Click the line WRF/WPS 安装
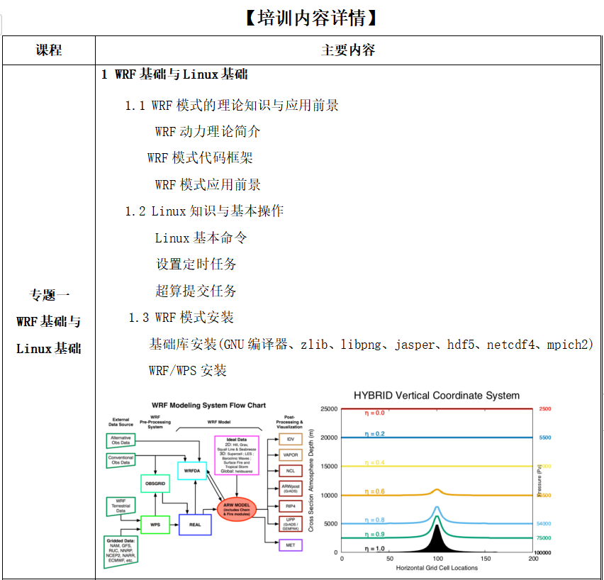The image size is (604, 580). pyautogui.click(x=188, y=371)
